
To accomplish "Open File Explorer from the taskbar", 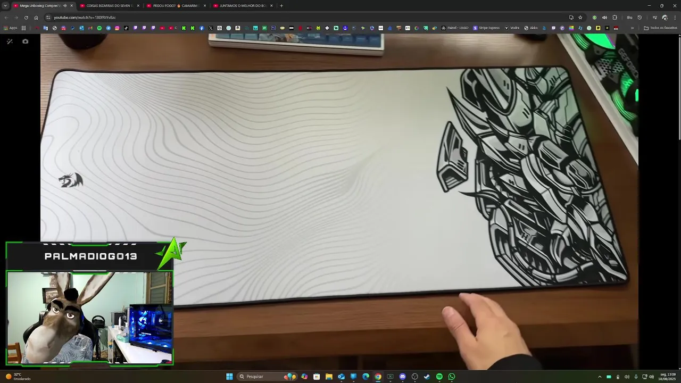I will point(329,377).
